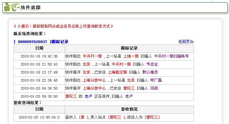
Task: Click the 返回页头 link
Action: (186, 42)
